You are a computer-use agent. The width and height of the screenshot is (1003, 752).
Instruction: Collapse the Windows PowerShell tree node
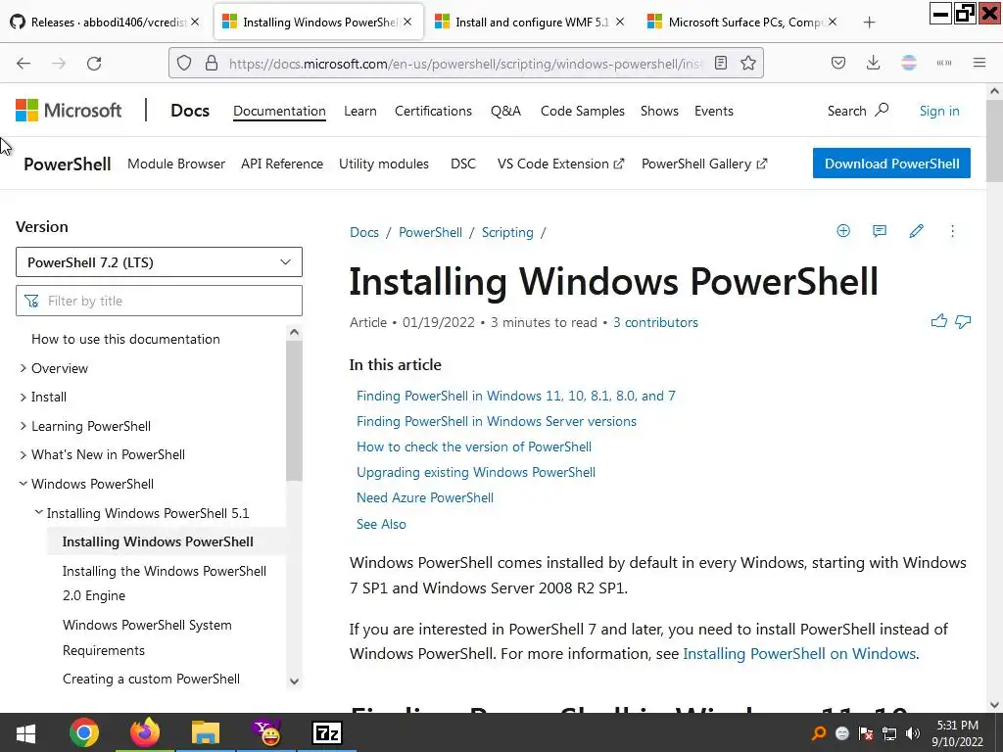(x=24, y=484)
